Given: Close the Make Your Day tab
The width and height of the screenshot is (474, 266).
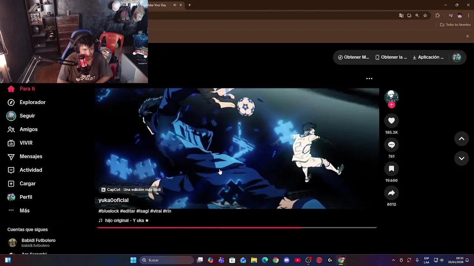Looking at the screenshot, I should [x=181, y=5].
